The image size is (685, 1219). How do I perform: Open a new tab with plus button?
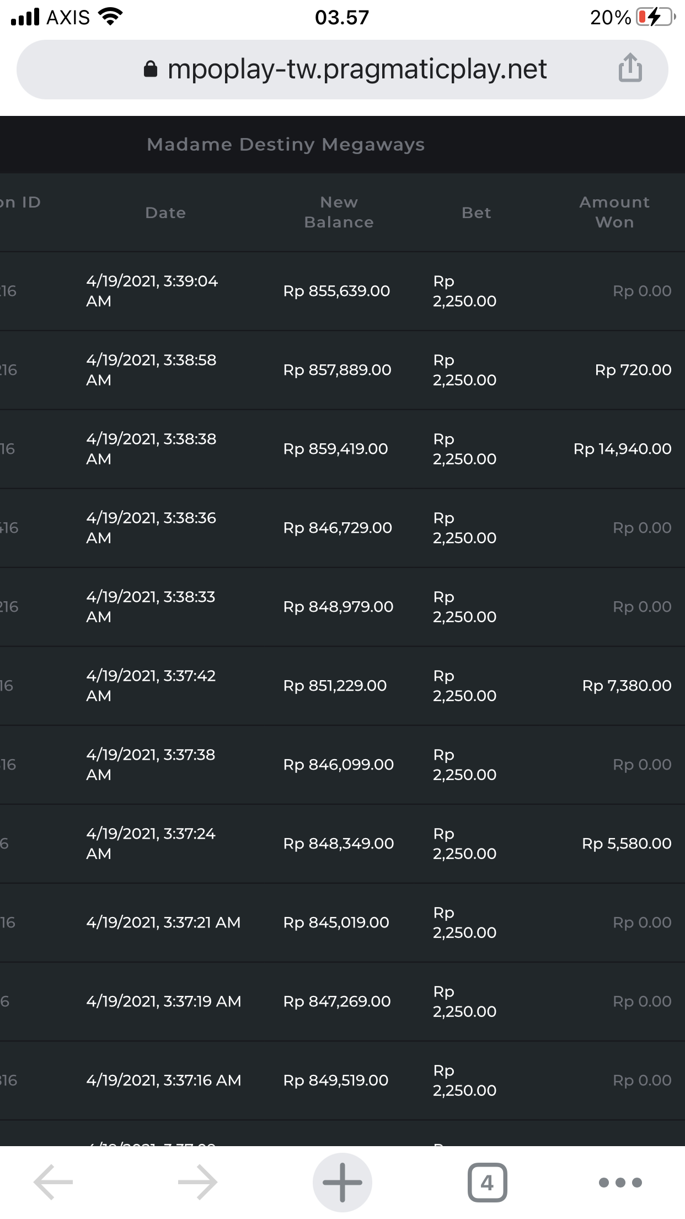click(342, 1182)
